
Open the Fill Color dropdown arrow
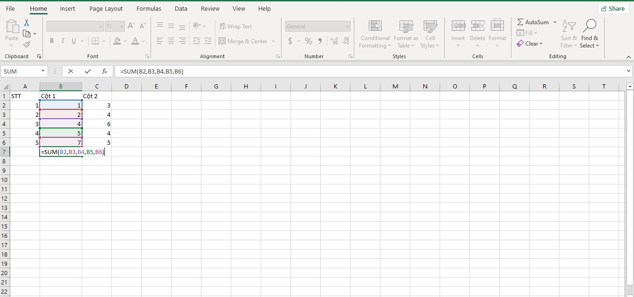(x=124, y=41)
